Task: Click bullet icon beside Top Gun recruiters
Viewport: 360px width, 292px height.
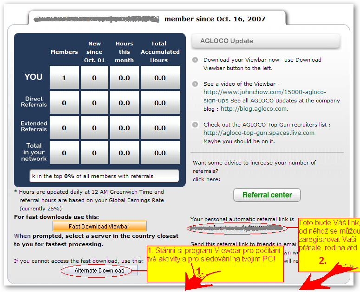Action: [195, 125]
